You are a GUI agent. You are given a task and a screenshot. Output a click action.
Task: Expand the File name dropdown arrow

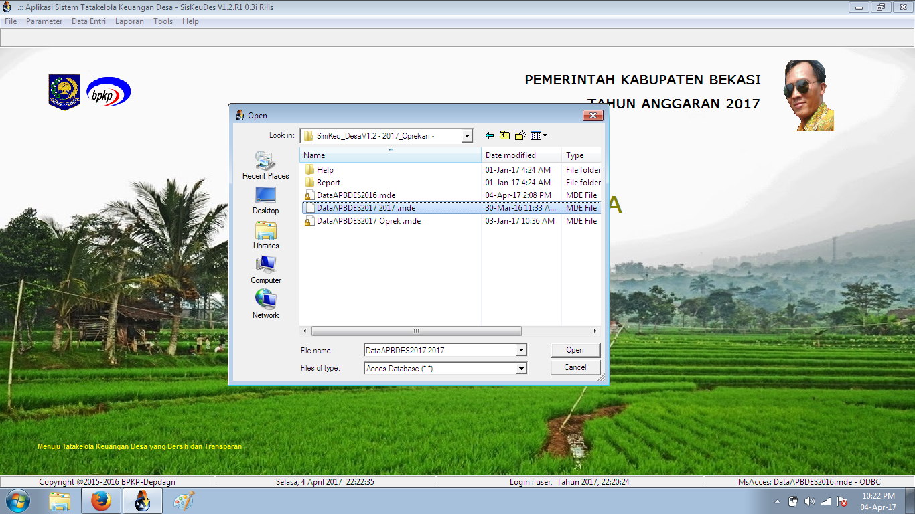pyautogui.click(x=521, y=350)
